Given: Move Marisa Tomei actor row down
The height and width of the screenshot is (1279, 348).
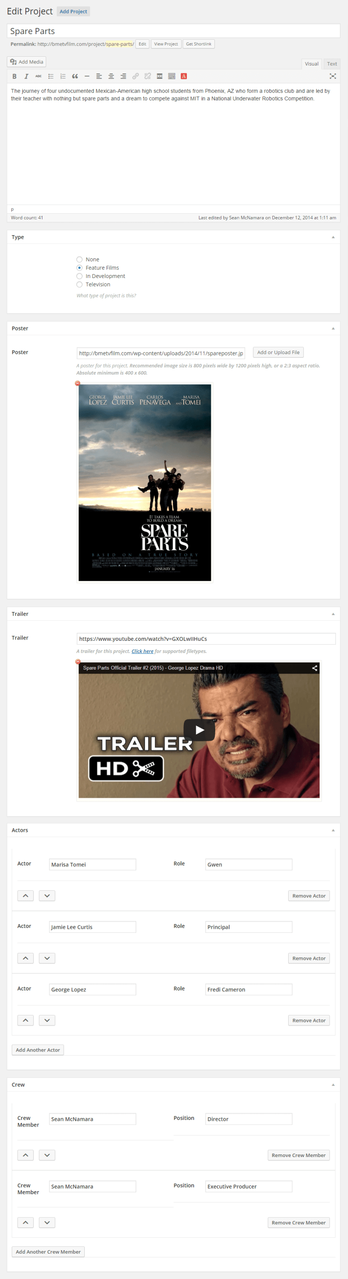Looking at the screenshot, I should coord(47,896).
